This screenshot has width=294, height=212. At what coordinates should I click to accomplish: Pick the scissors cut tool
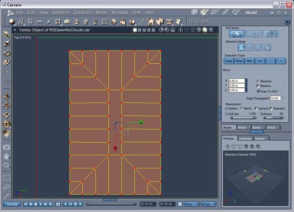(x=39, y=22)
